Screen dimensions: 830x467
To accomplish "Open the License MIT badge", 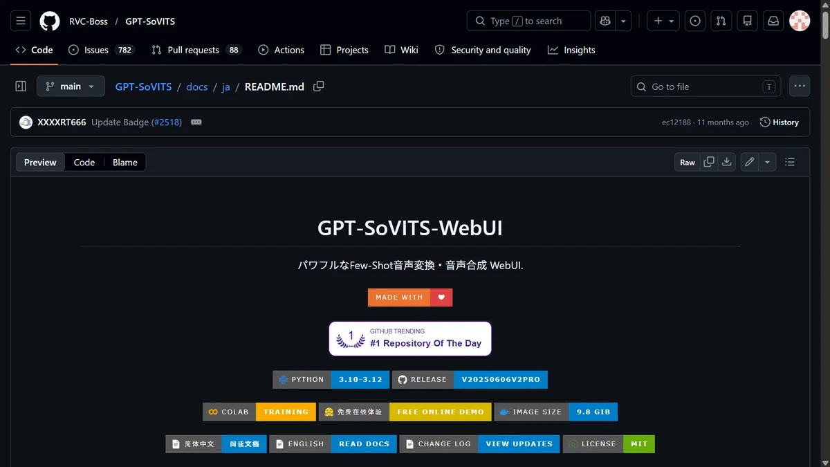I will tap(609, 444).
